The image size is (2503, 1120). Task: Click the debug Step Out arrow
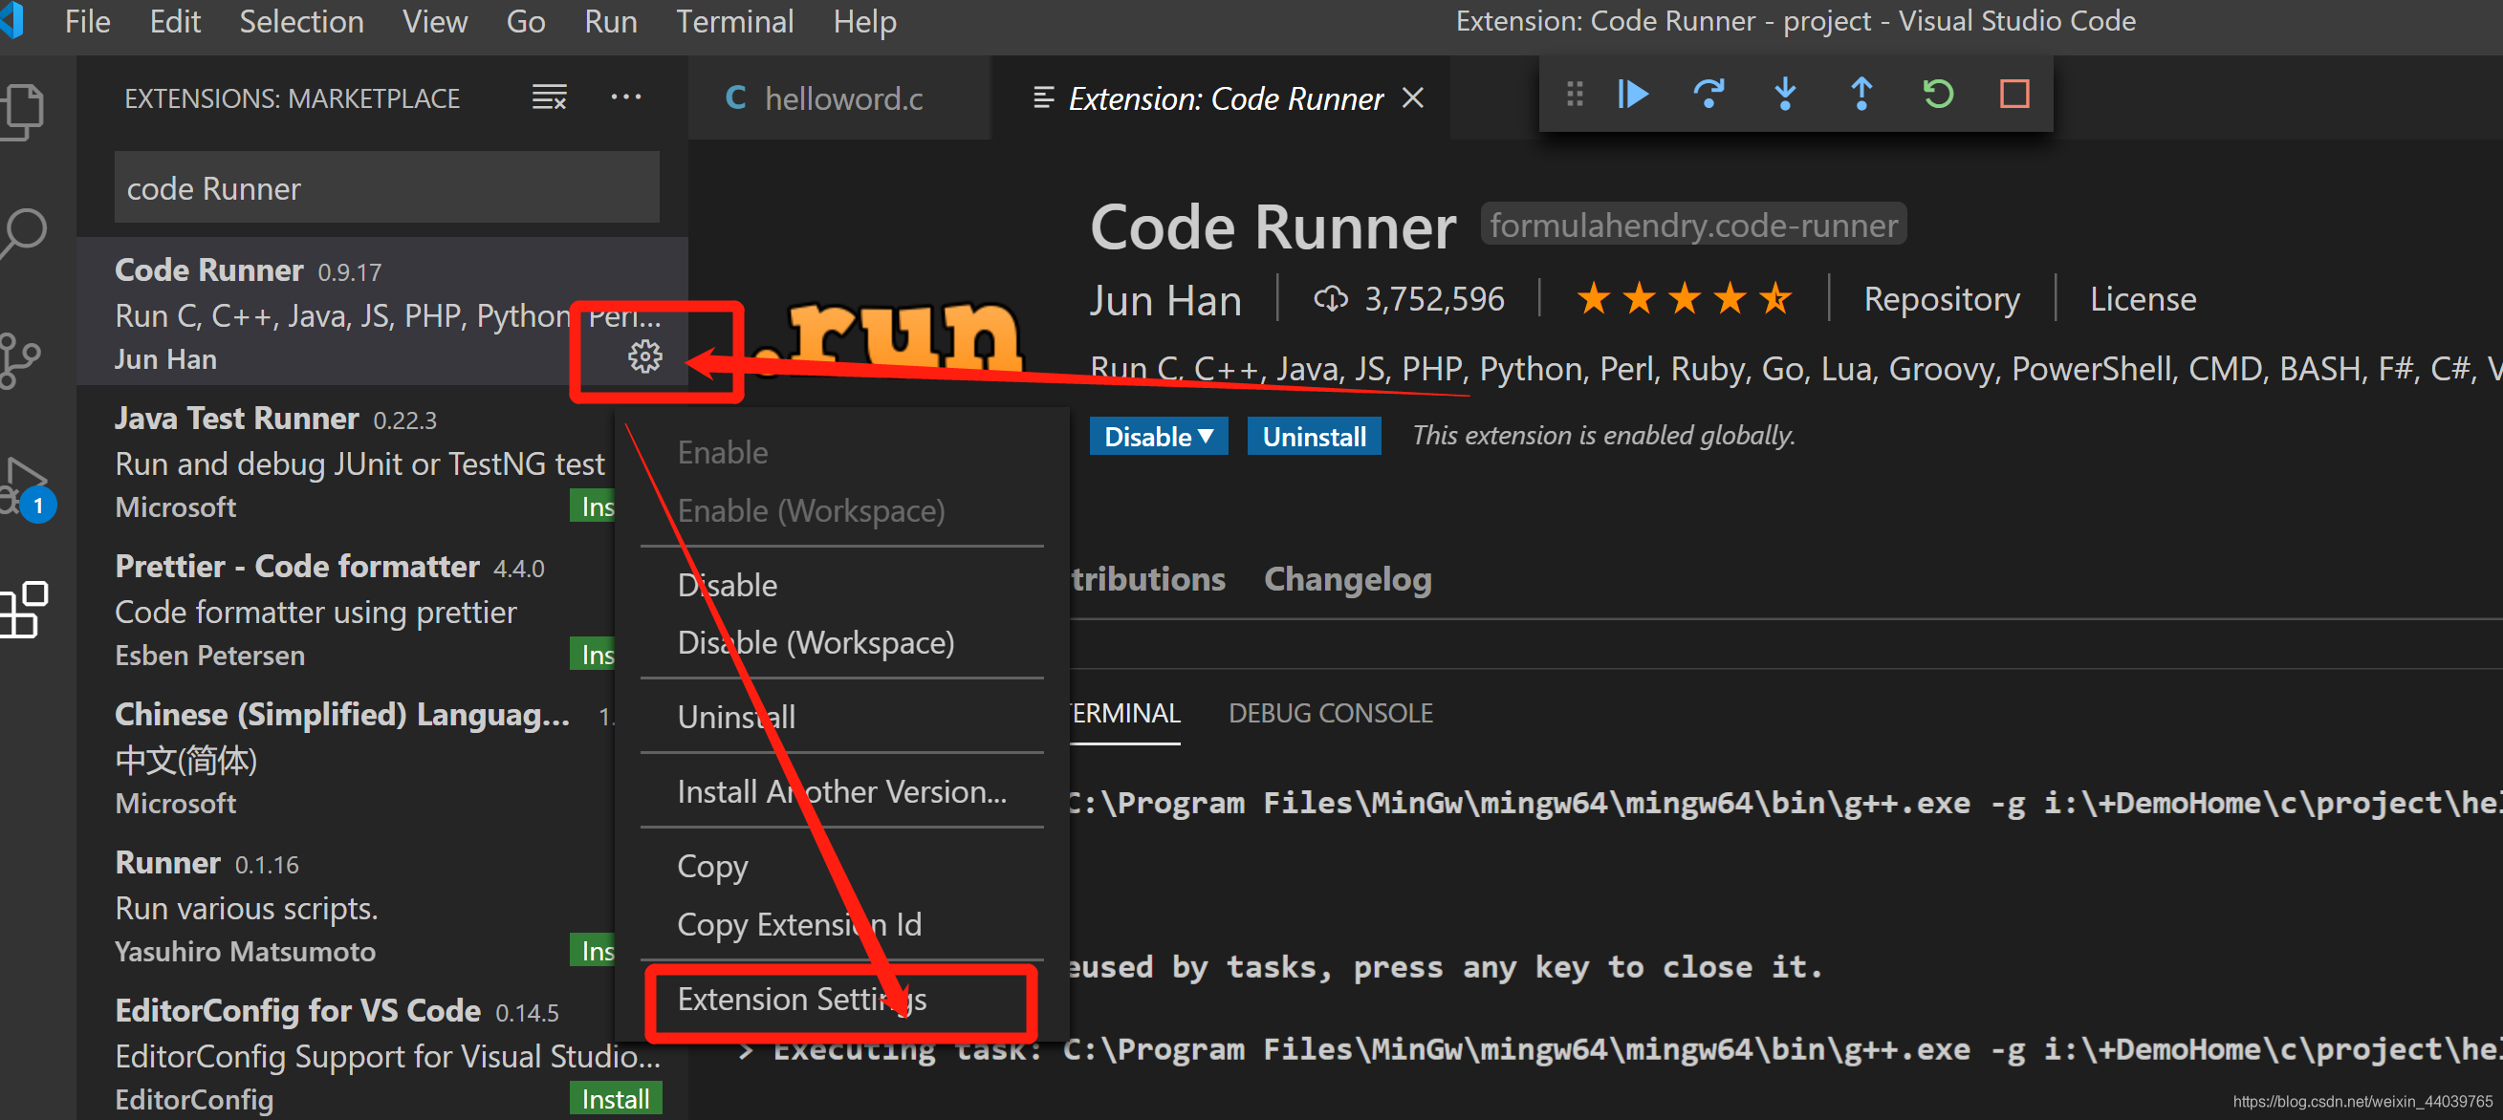pyautogui.click(x=1861, y=95)
